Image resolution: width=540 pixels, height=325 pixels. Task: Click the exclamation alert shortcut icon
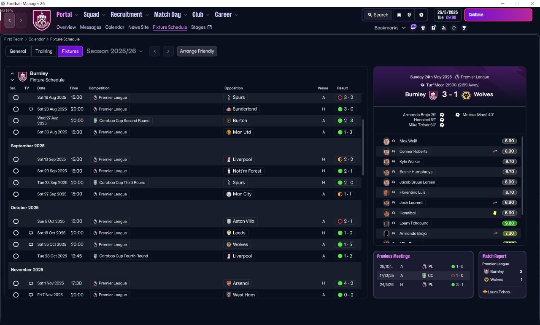[433, 28]
